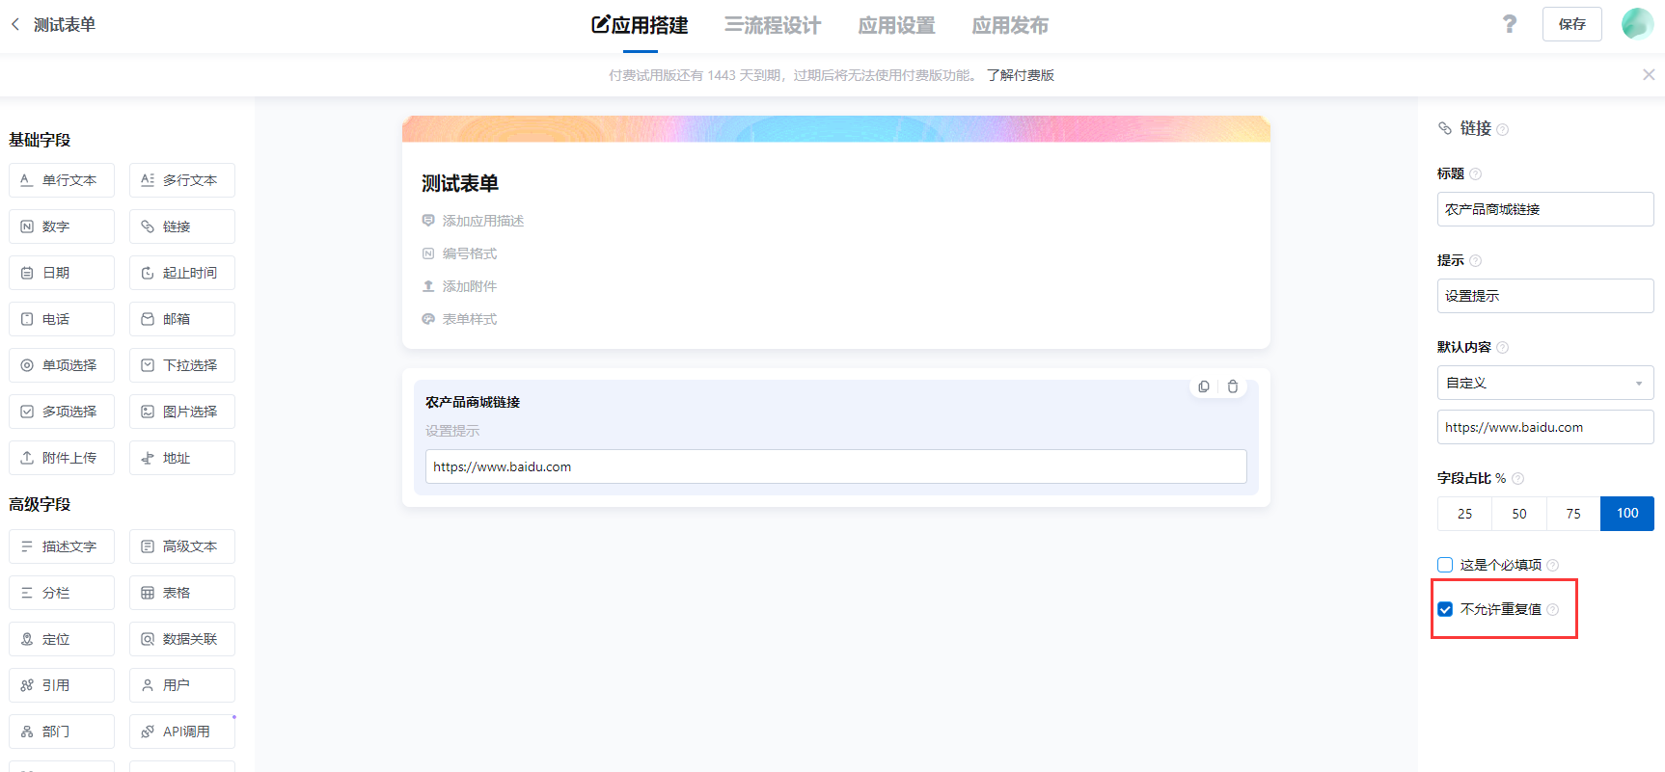Click 添加附件 option
Viewport: 1665px width, 772px height.
click(x=459, y=286)
